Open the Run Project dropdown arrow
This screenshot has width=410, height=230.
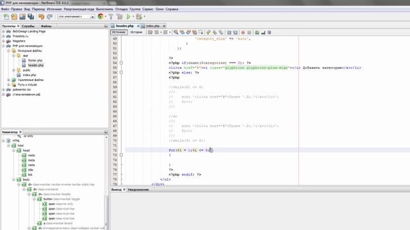[133, 17]
